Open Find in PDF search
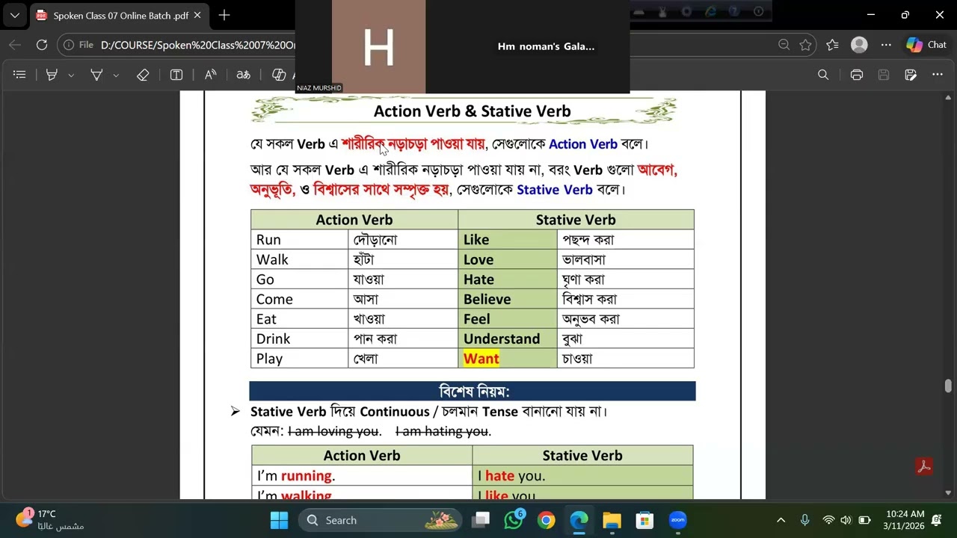 823,75
